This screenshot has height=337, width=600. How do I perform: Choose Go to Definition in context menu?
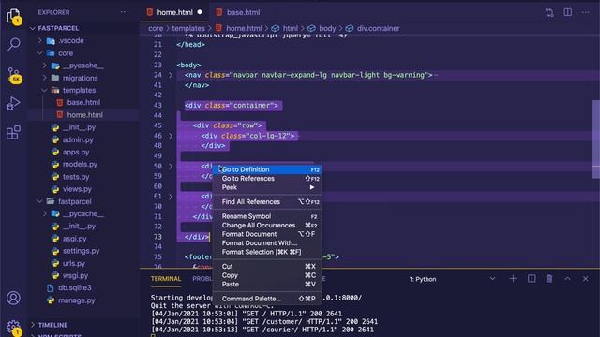click(267, 169)
